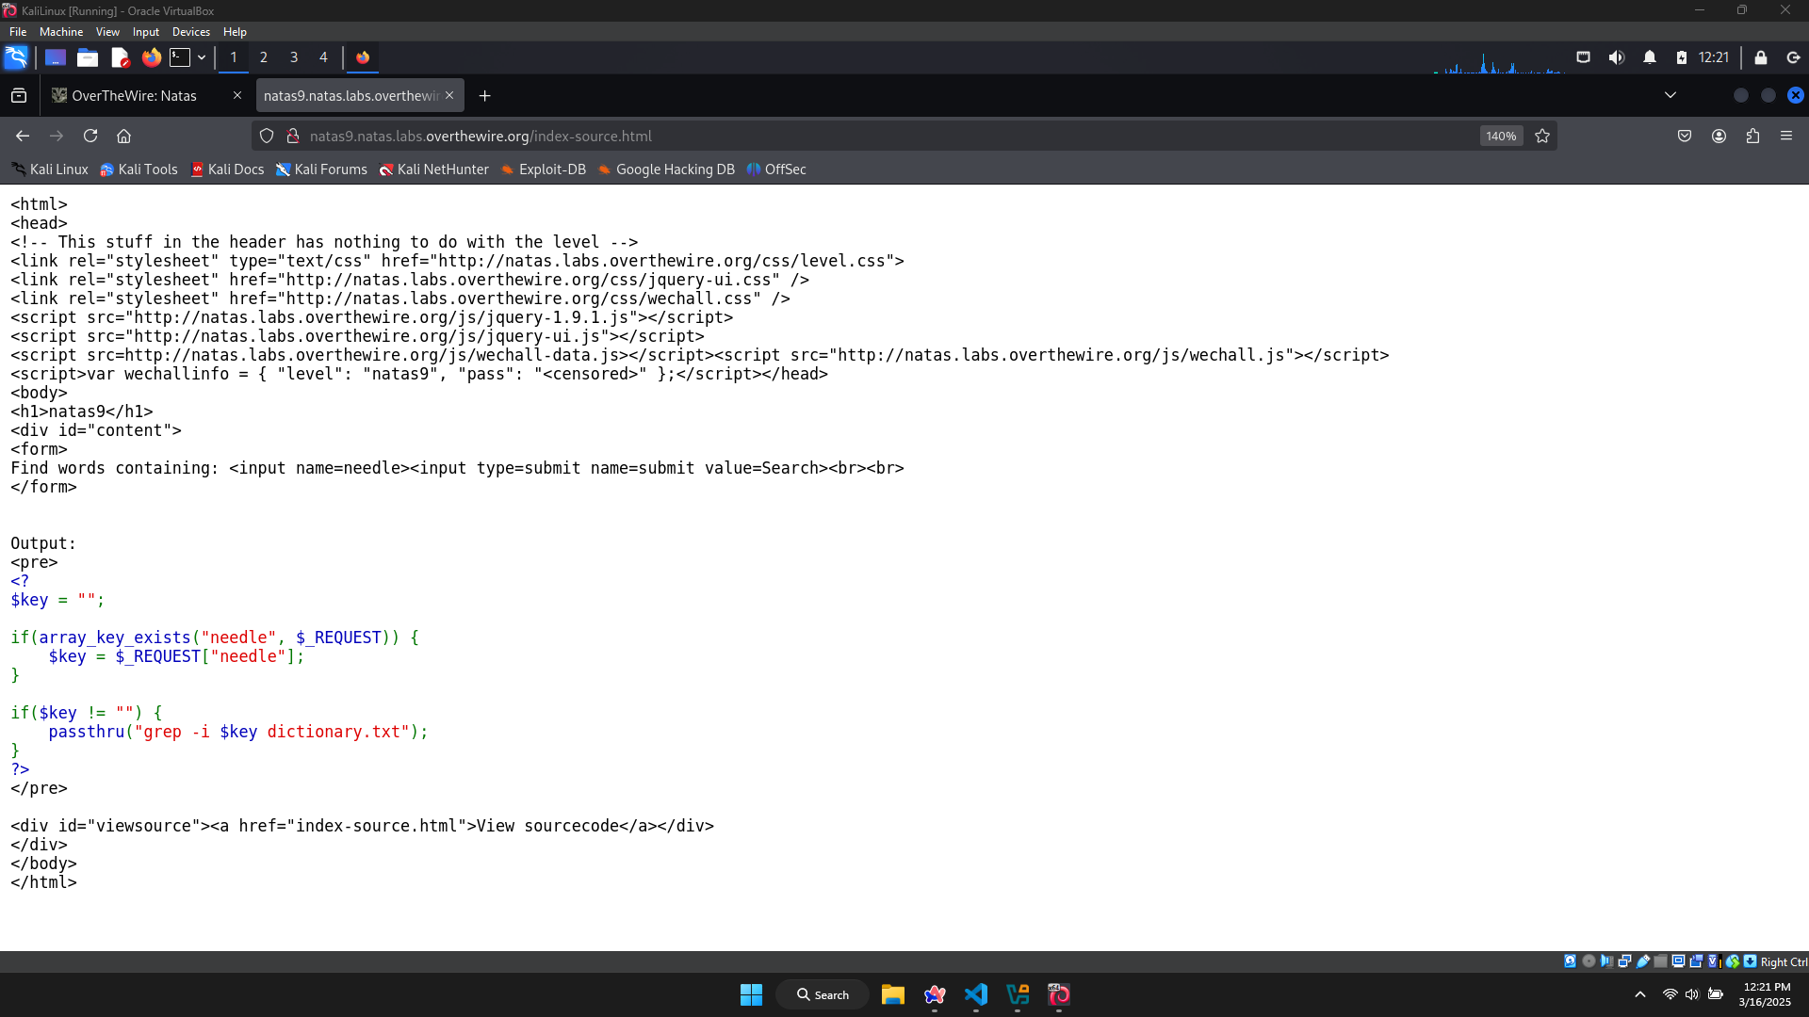Launch Firefox from the Kali panel
Viewport: 1809px width, 1017px height.
(151, 57)
